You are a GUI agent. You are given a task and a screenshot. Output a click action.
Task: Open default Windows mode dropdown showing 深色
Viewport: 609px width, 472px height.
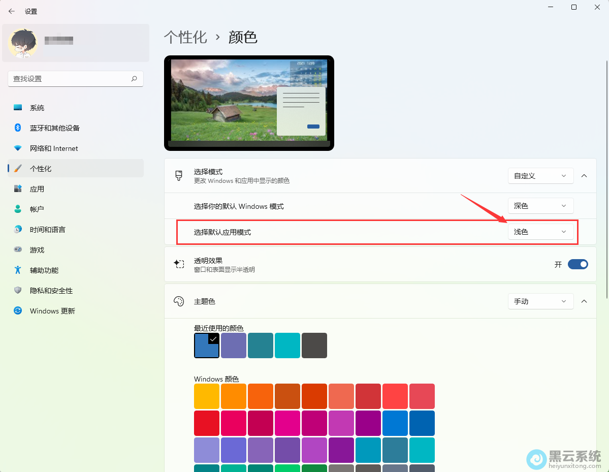pos(540,206)
